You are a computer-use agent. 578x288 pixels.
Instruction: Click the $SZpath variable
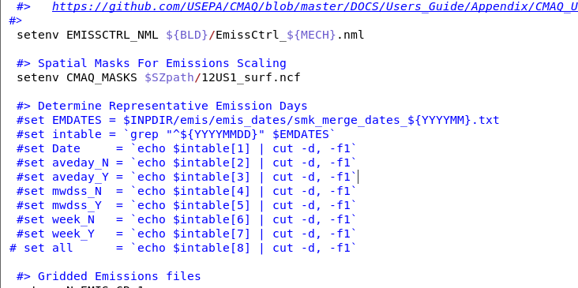[169, 77]
